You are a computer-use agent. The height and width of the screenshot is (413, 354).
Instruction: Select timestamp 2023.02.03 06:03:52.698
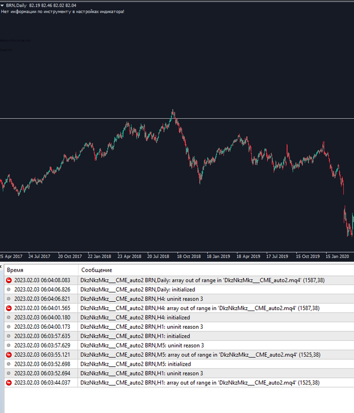pyautogui.click(x=42, y=364)
